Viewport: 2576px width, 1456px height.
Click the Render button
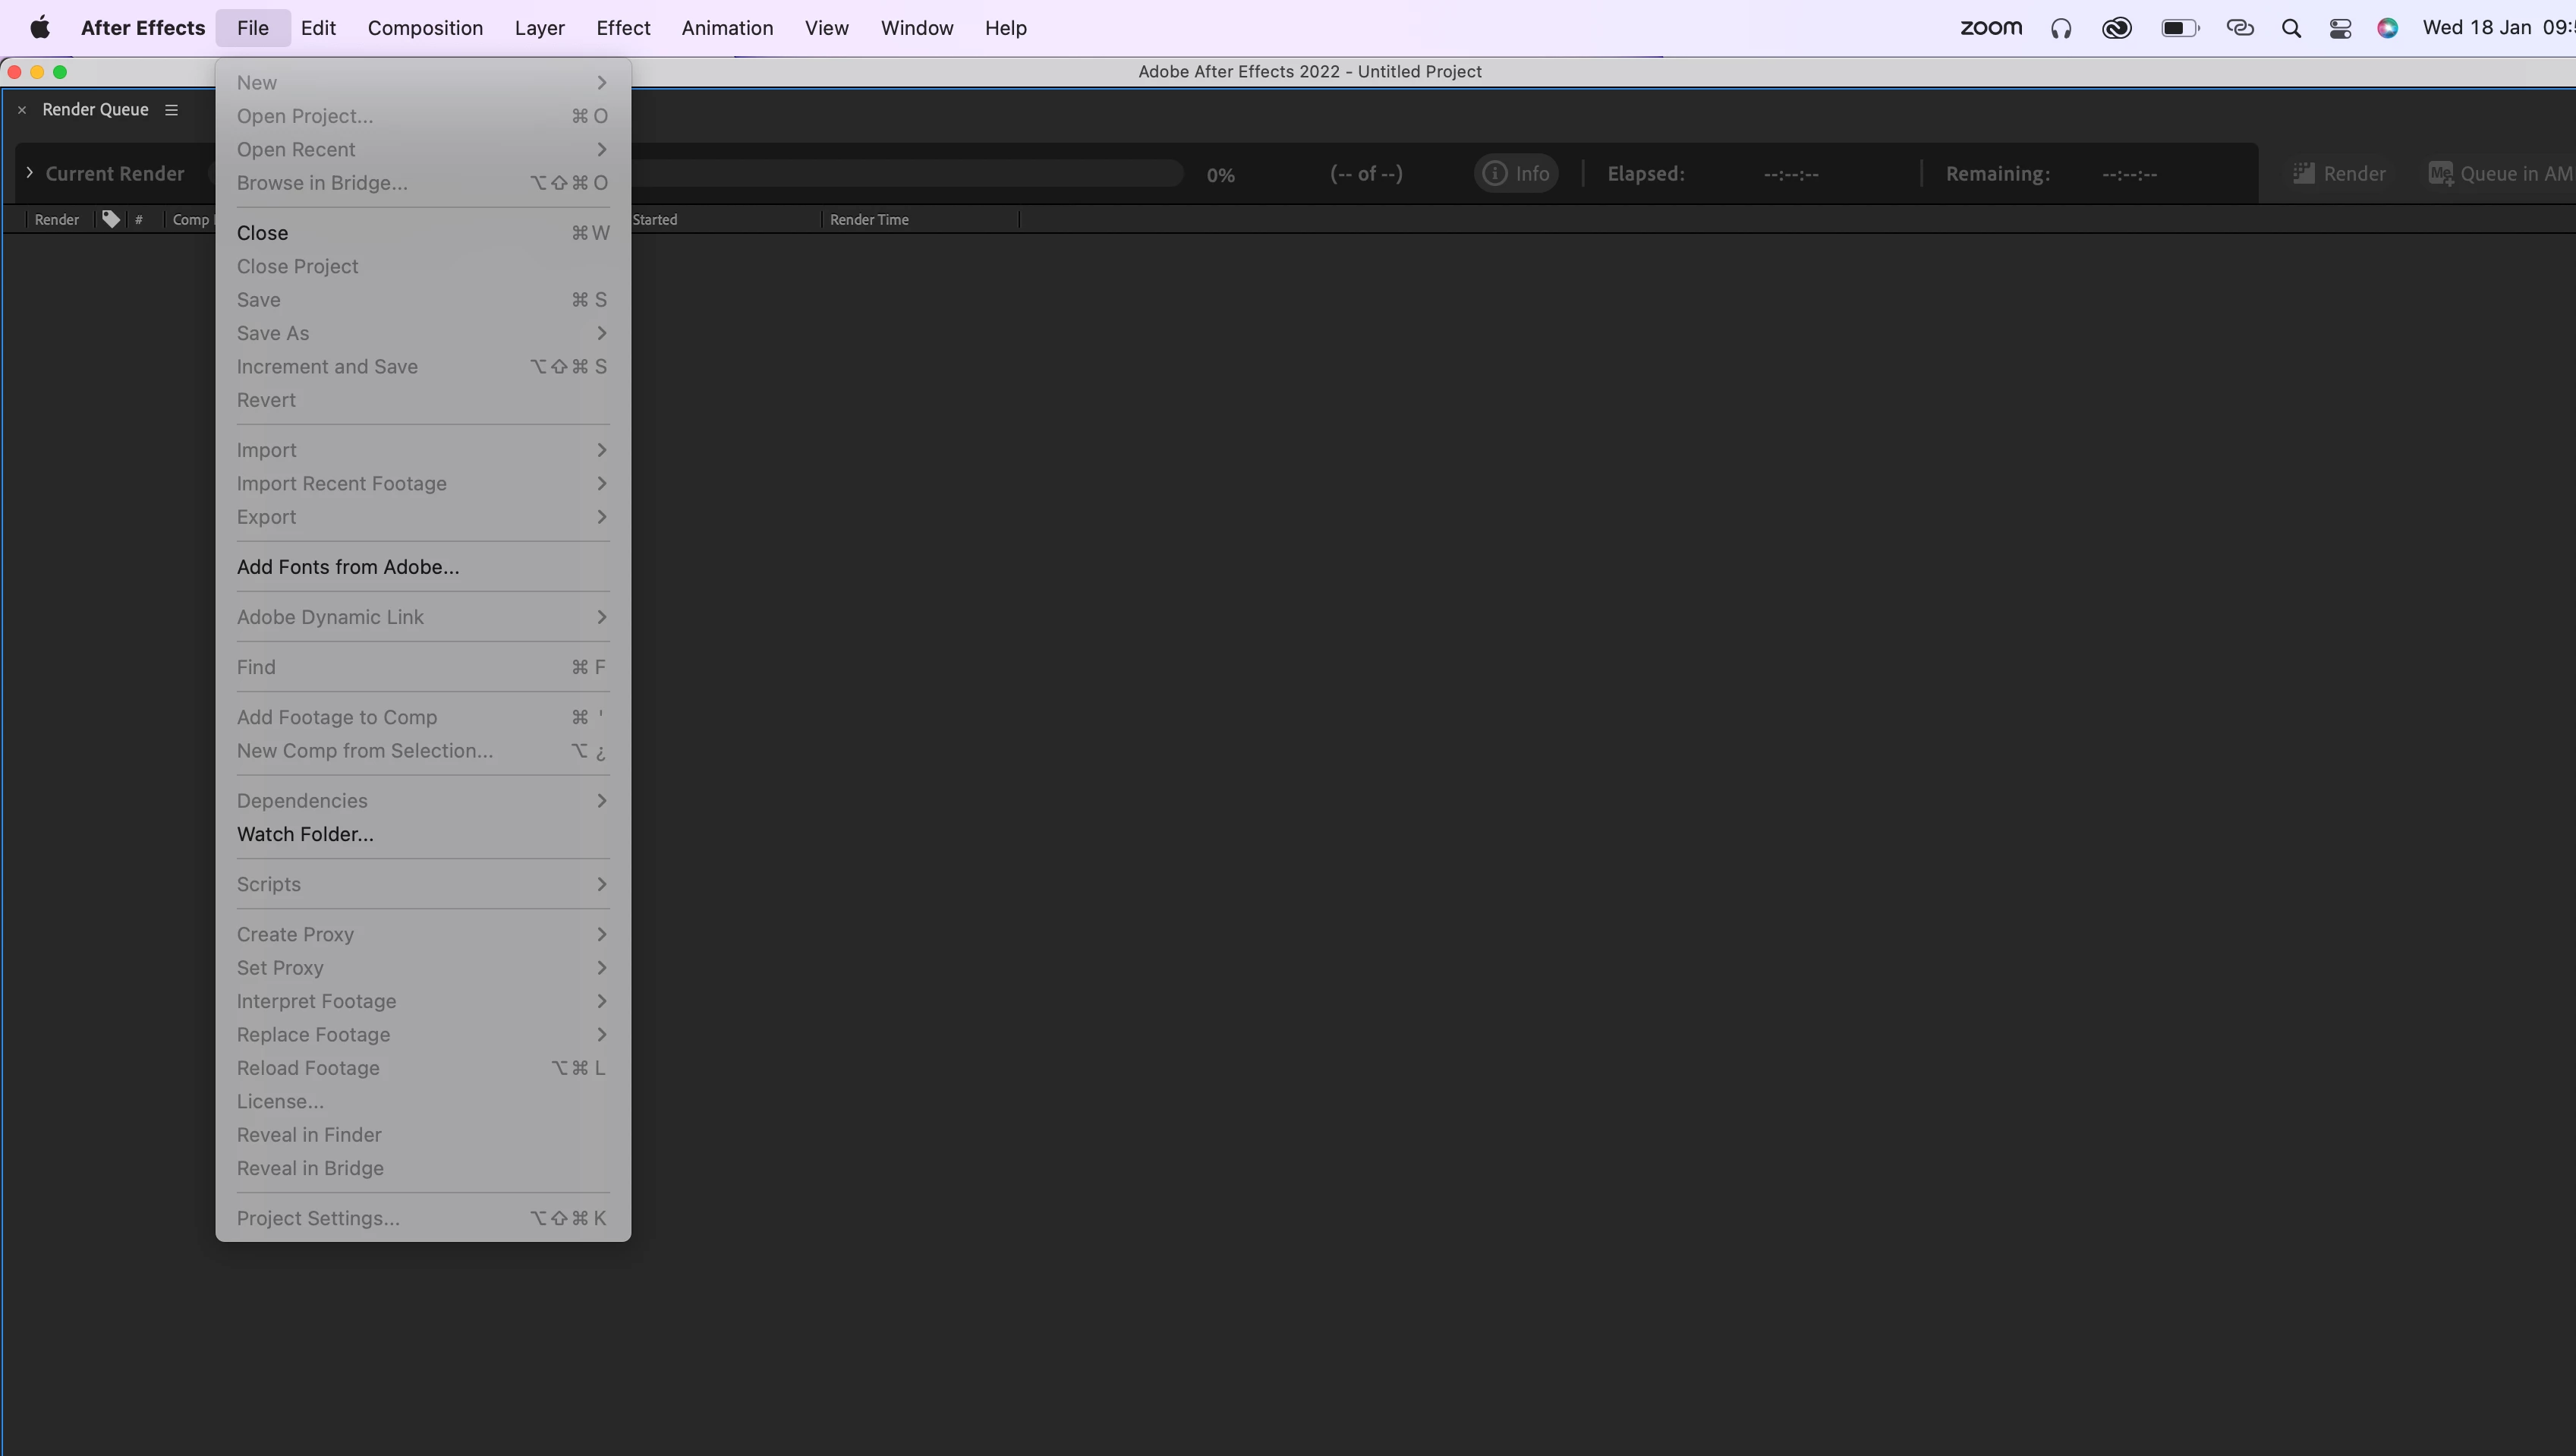[2338, 174]
